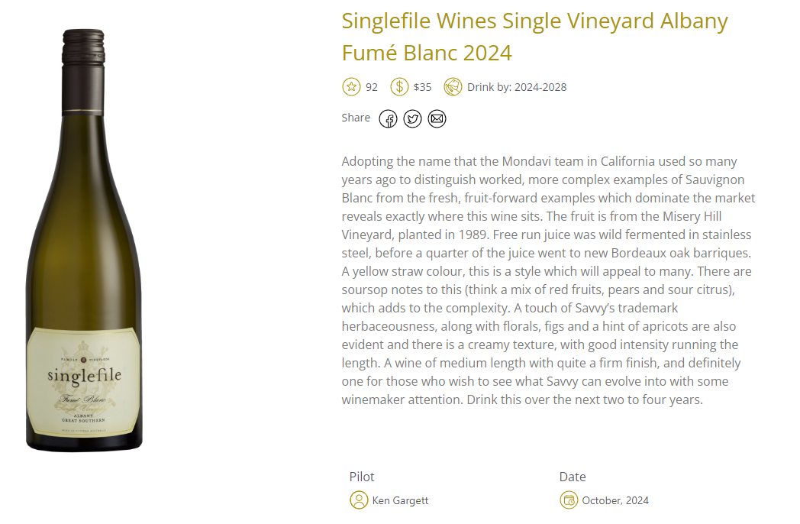This screenshot has height=524, width=800.
Task: Share this wine on Facebook
Action: (388, 119)
